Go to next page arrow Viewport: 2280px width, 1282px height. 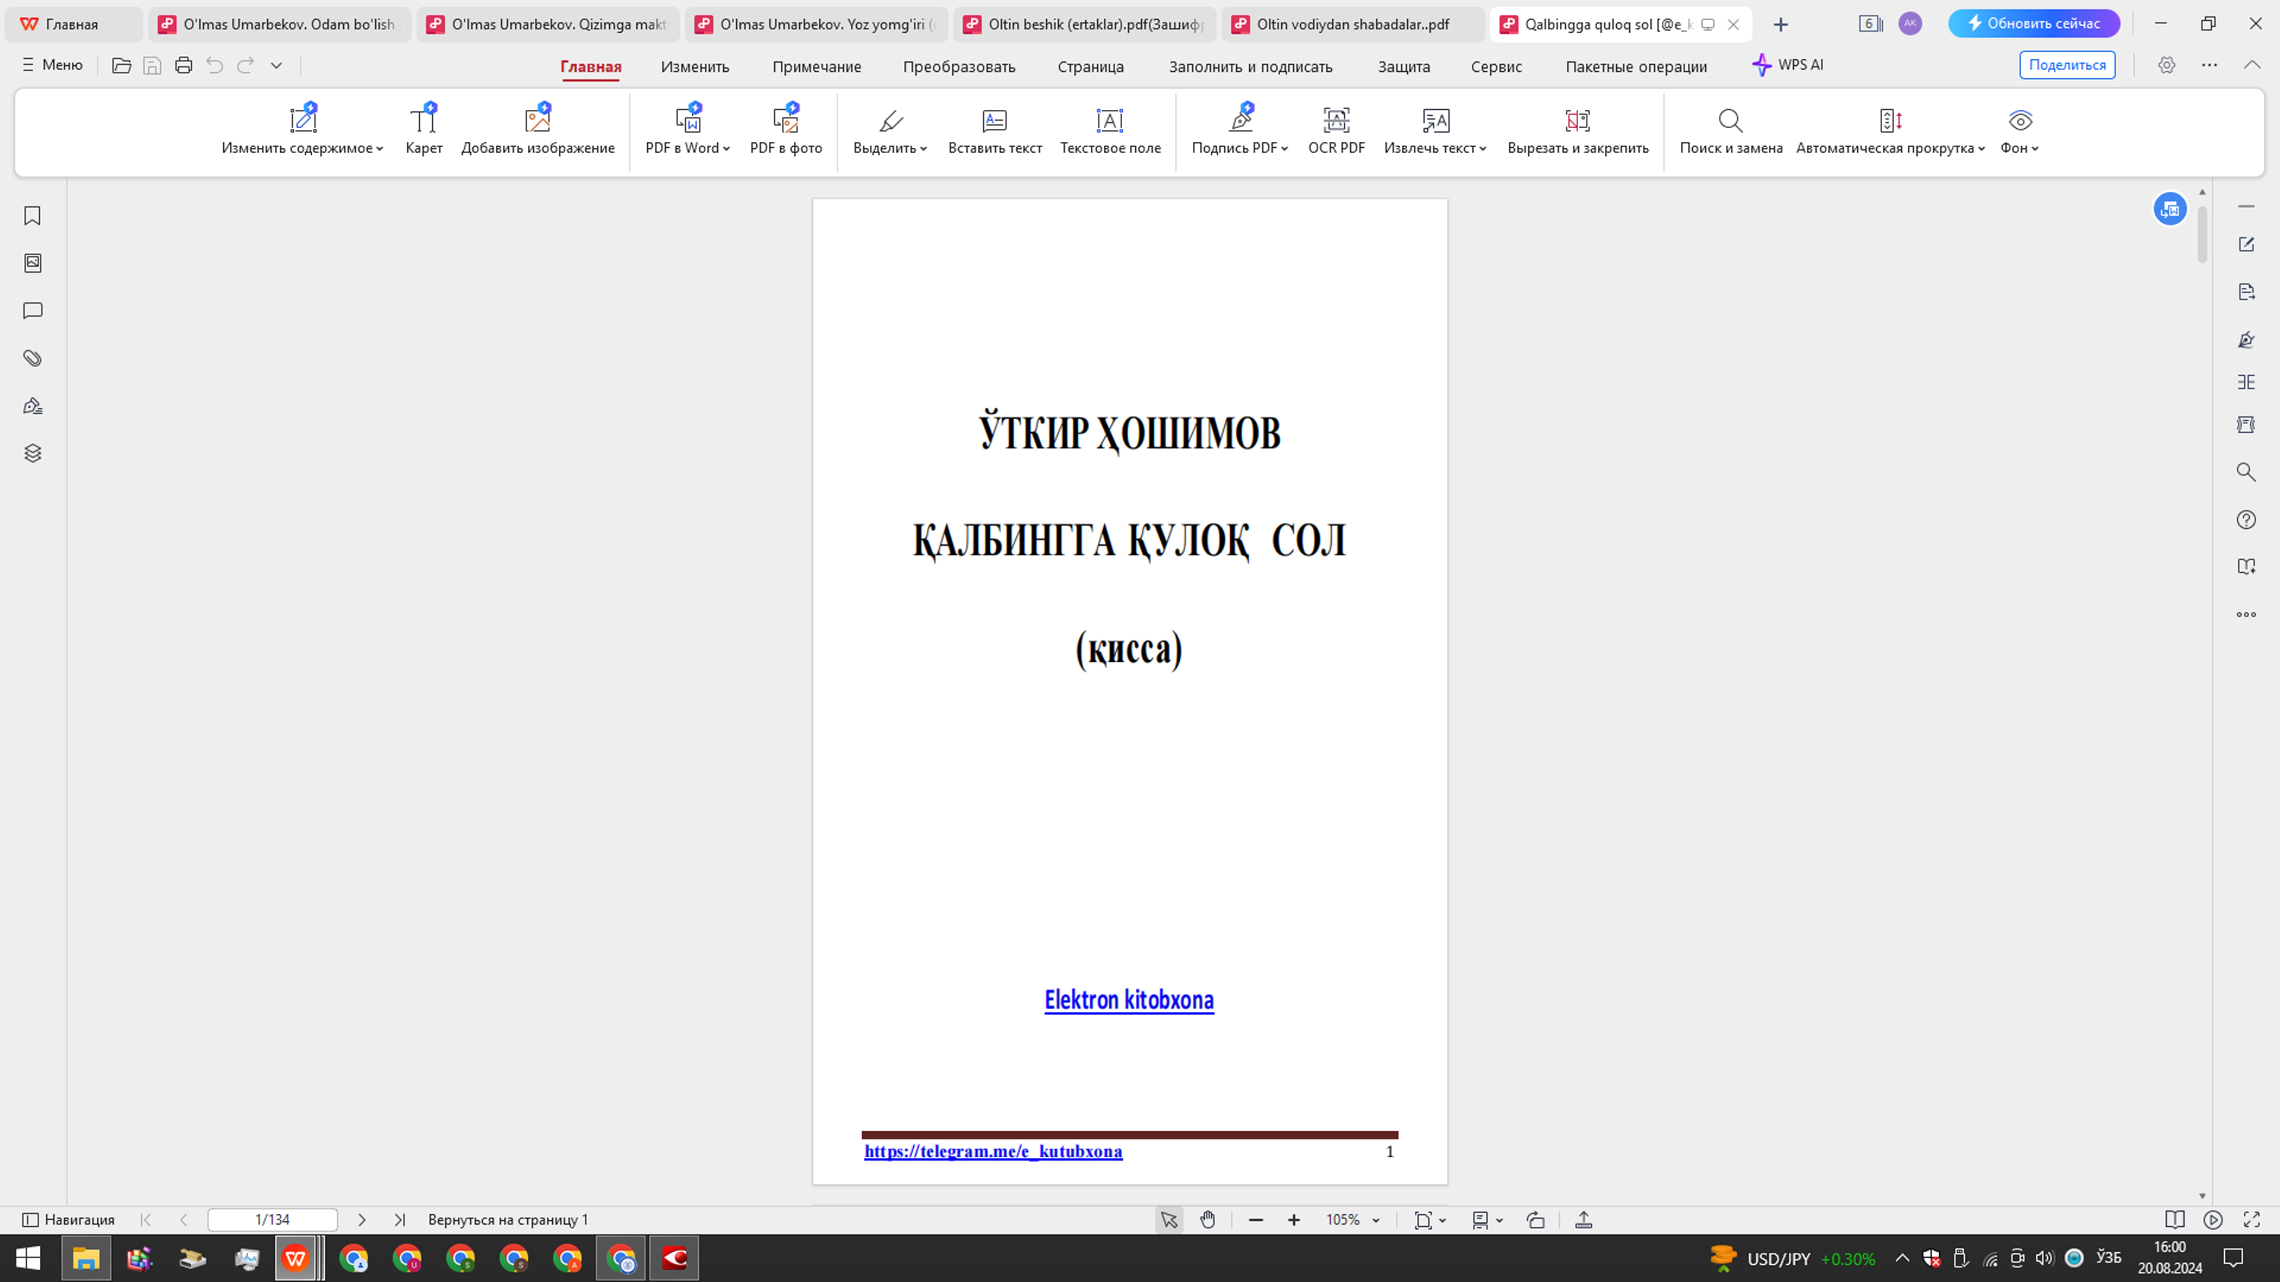361,1219
